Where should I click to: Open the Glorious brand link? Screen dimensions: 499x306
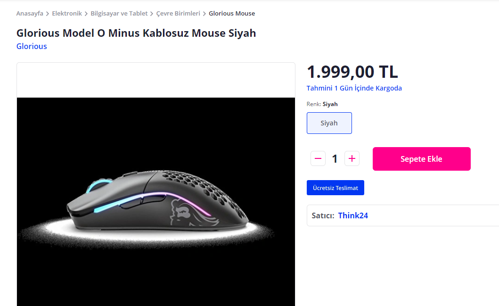click(x=32, y=46)
